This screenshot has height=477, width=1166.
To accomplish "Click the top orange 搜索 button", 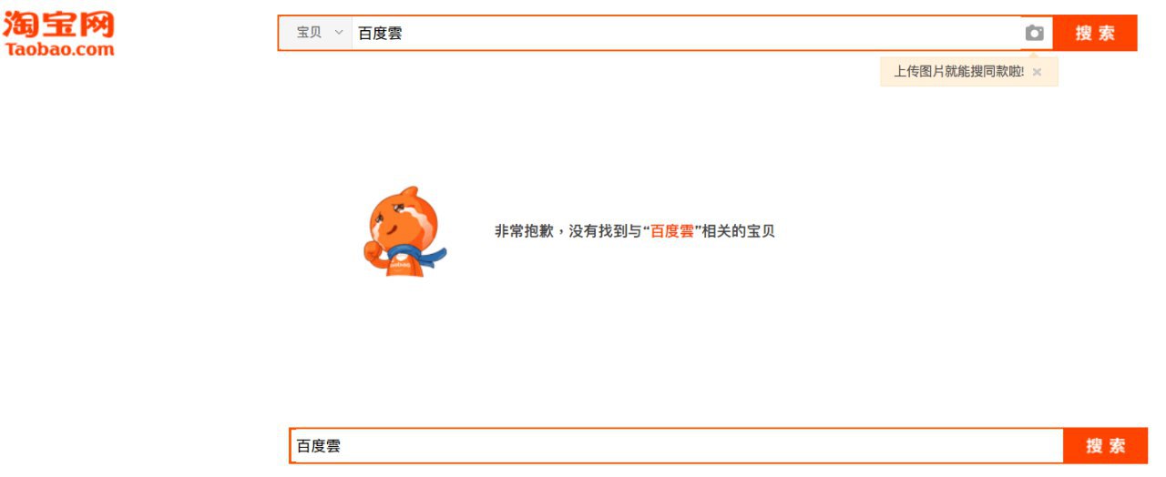I will click(1095, 33).
